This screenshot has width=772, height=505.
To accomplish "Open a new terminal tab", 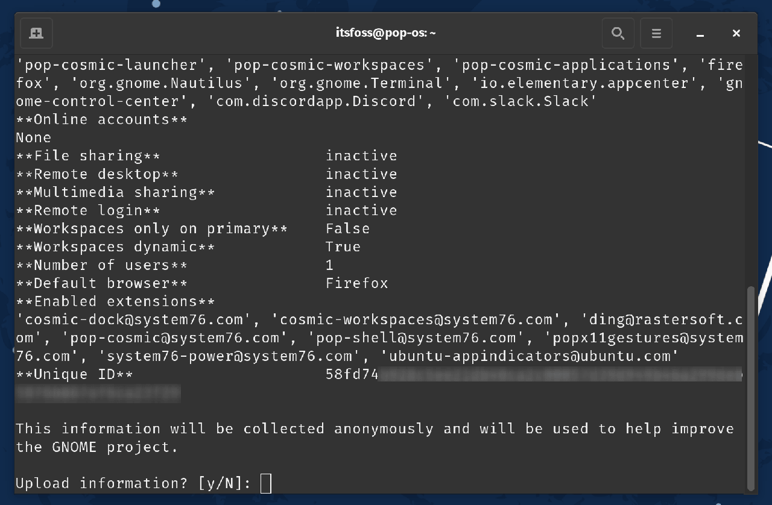I will tap(36, 33).
